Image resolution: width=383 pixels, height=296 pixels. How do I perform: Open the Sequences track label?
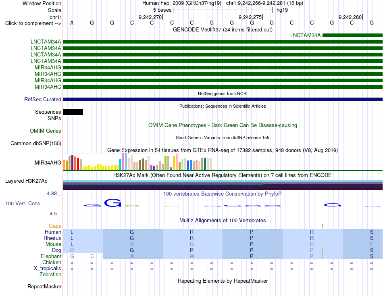(x=48, y=112)
